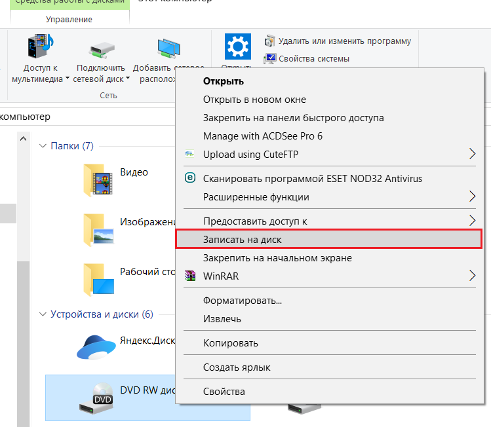
Task: Expand the Подключить сетевой диск dropdown arrow
Action: click(x=127, y=78)
